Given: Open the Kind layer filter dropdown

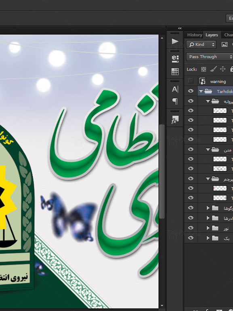Looking at the screenshot, I should 202,44.
